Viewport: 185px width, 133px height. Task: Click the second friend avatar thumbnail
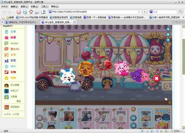pos(69,116)
